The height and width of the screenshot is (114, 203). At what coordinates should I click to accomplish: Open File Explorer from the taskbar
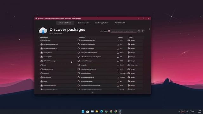[x=97, y=111]
